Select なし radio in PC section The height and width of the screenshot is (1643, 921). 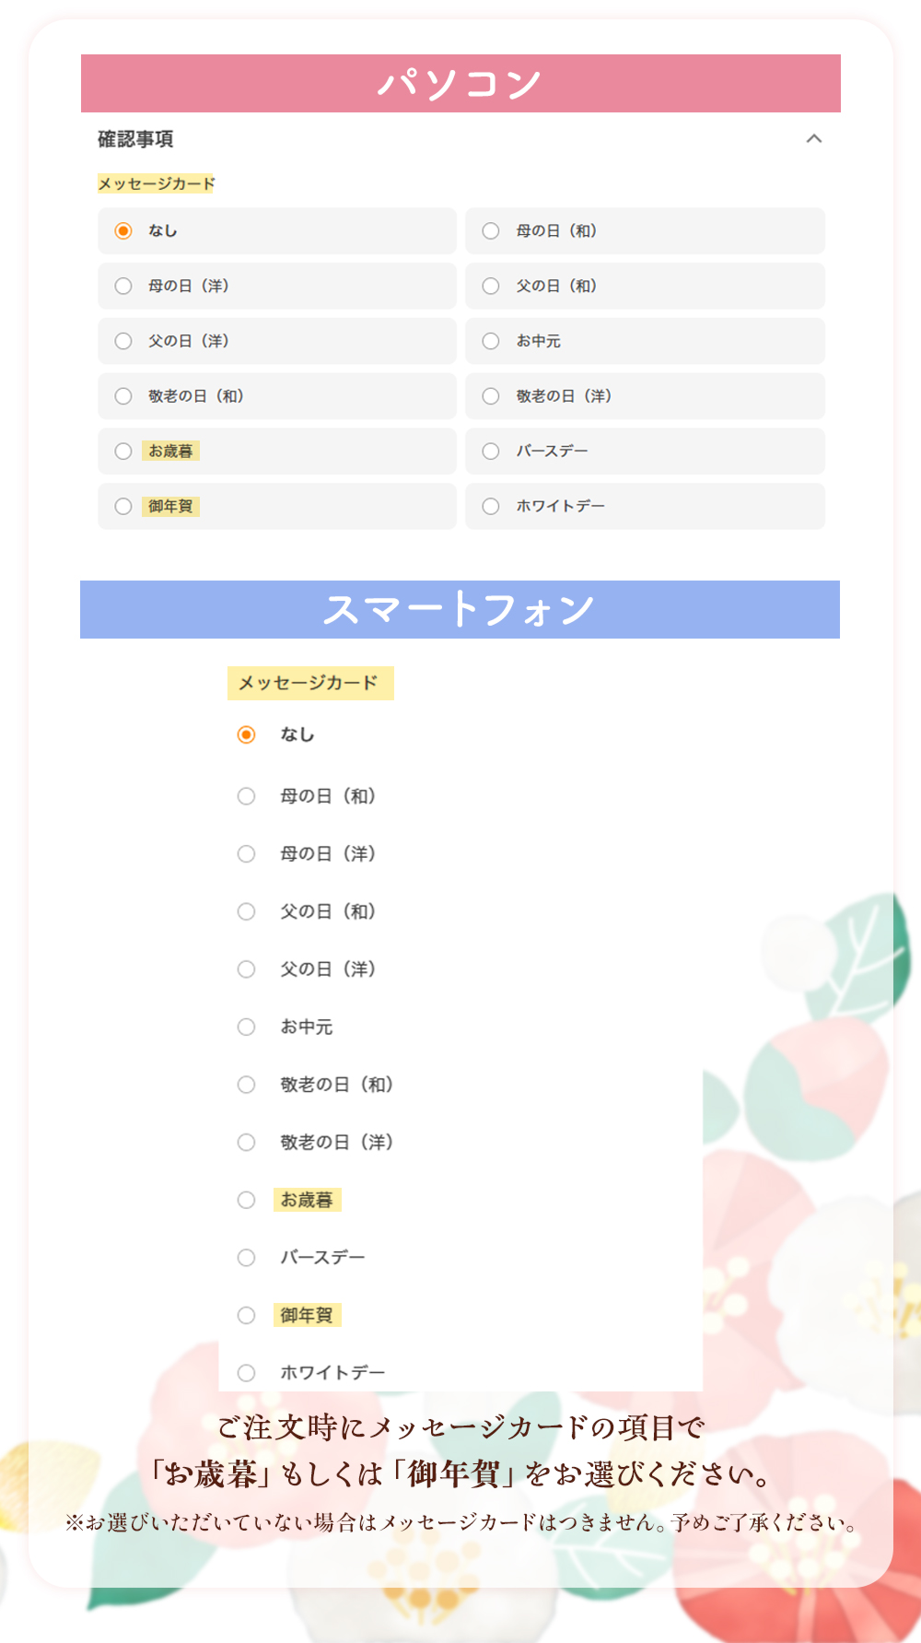(123, 230)
